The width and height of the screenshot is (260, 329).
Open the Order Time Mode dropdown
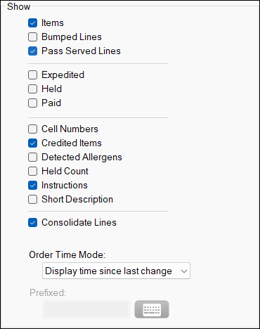click(x=116, y=271)
